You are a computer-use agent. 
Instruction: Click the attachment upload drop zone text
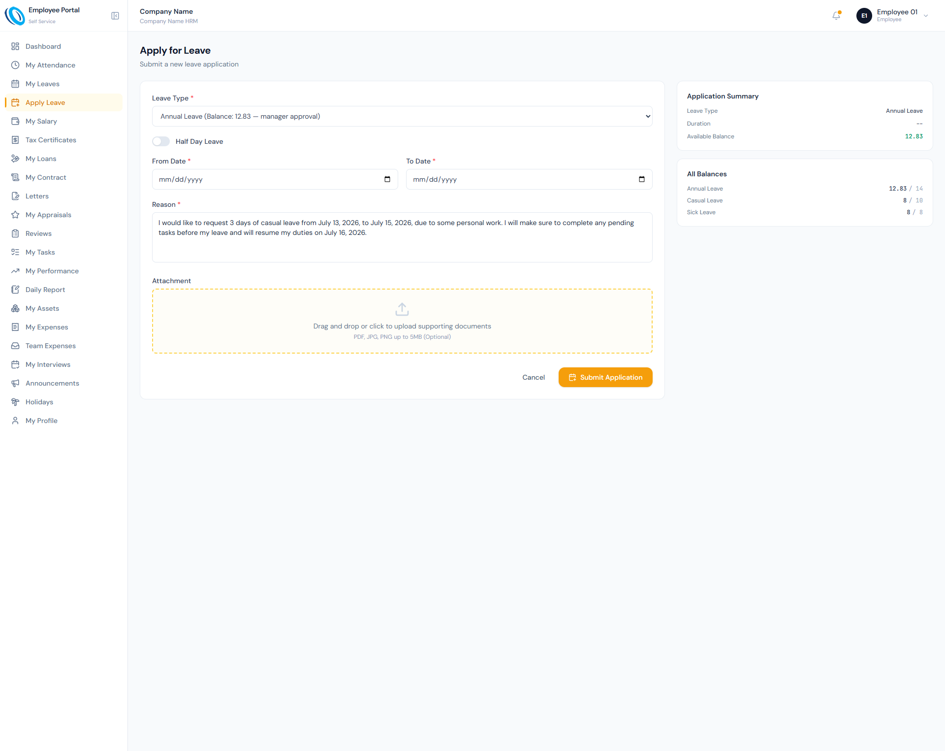pyautogui.click(x=402, y=326)
